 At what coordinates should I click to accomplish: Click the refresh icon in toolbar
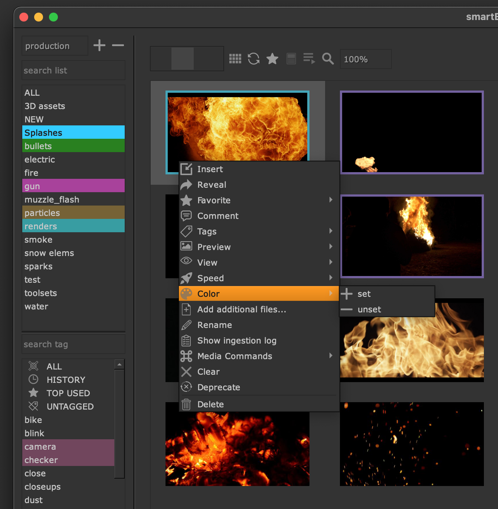pyautogui.click(x=253, y=59)
